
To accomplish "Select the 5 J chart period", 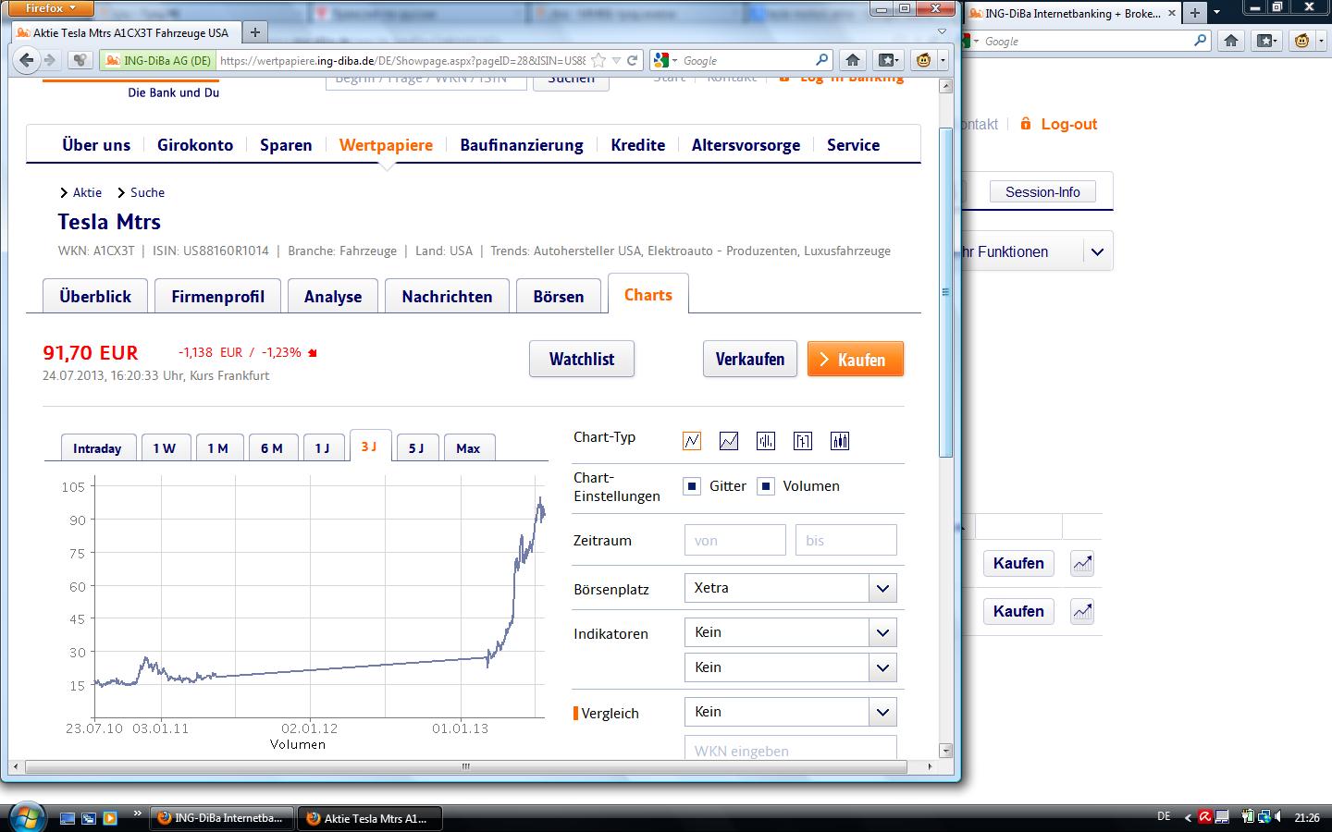I will click(416, 448).
